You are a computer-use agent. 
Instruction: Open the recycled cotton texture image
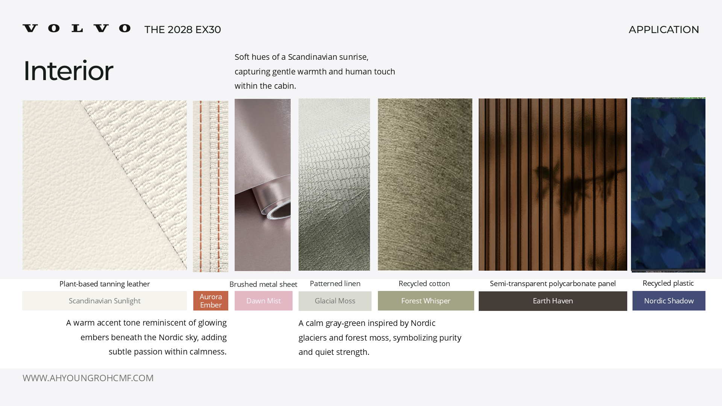[425, 185]
